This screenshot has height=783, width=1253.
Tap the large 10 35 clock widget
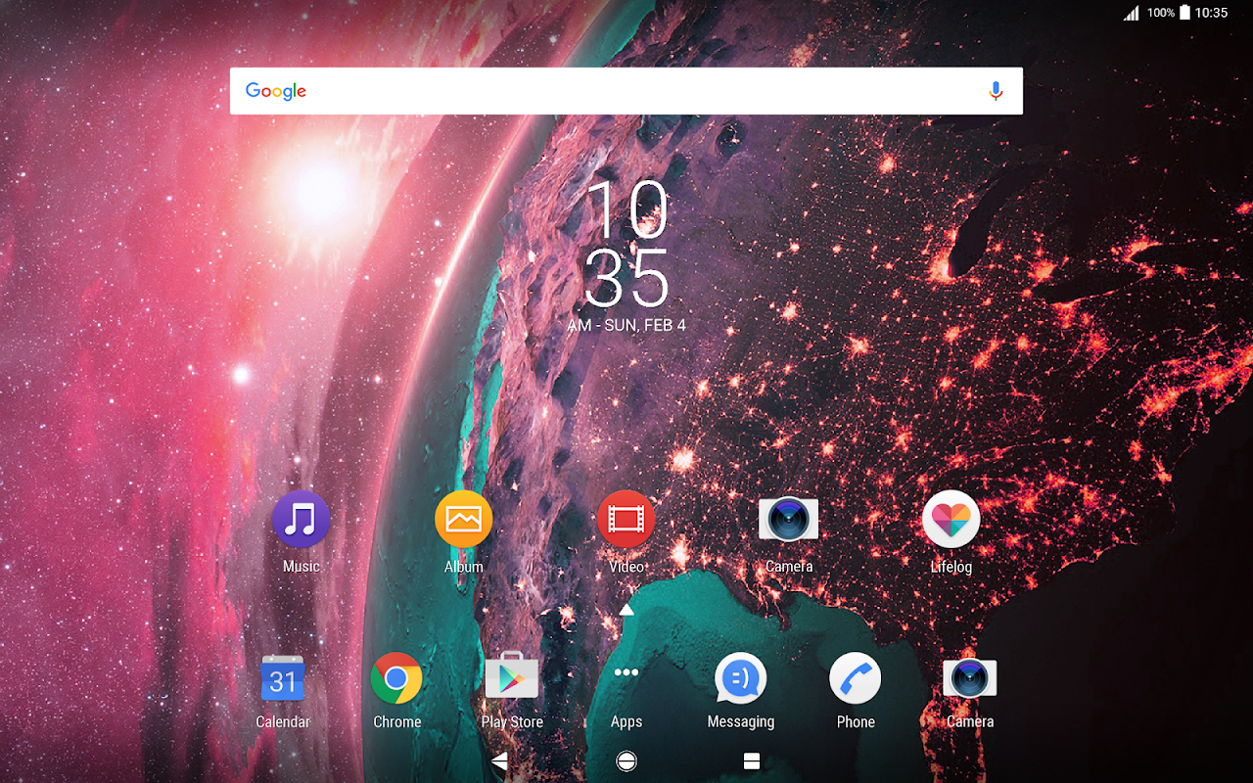[x=626, y=244]
